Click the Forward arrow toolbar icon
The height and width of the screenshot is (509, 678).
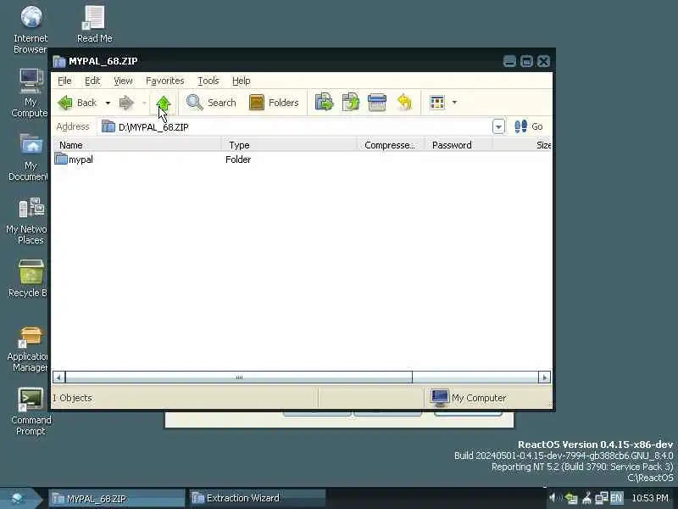click(126, 103)
